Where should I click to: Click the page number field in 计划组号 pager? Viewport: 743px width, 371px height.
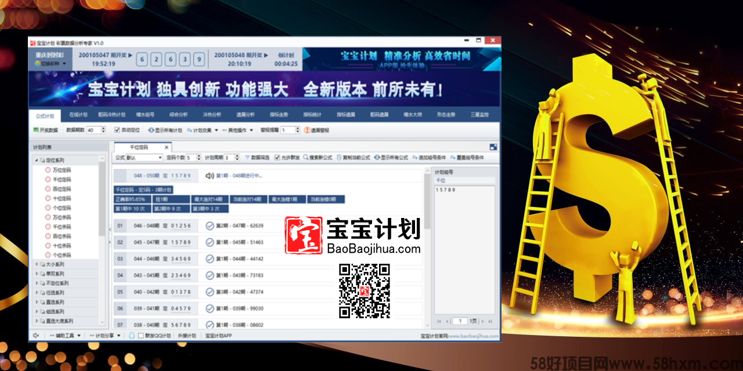pos(460,321)
